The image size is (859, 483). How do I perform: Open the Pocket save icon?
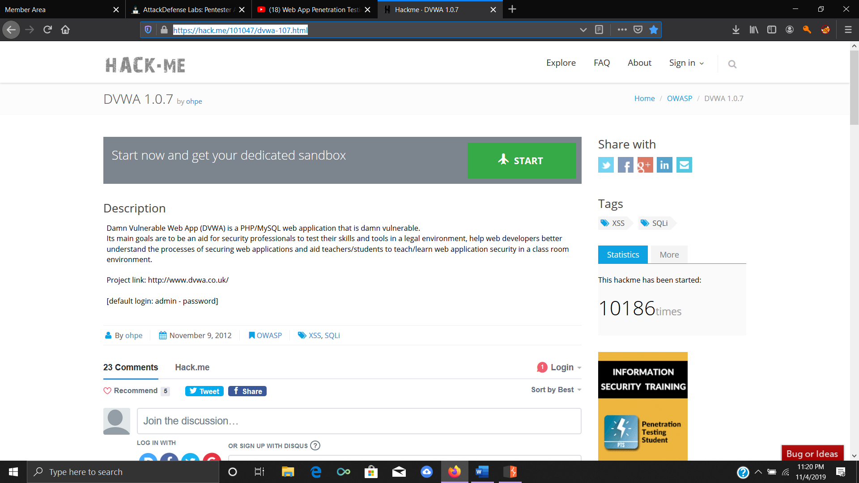[638, 30]
